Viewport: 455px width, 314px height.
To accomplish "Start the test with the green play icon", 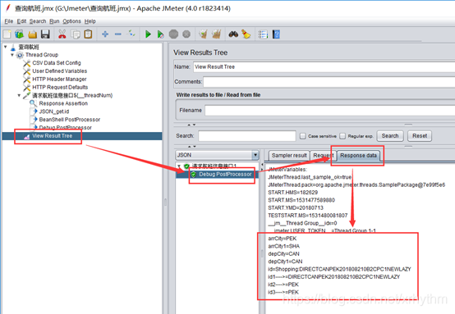I will tap(148, 34).
